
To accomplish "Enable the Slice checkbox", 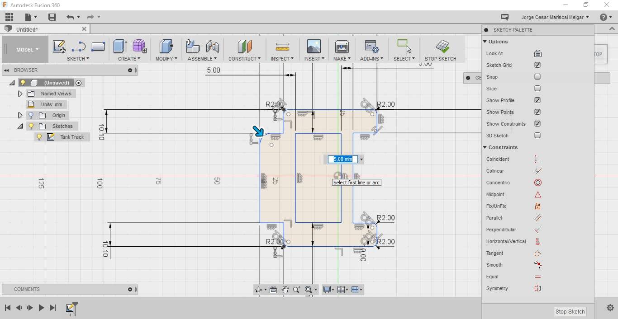I will pos(537,89).
